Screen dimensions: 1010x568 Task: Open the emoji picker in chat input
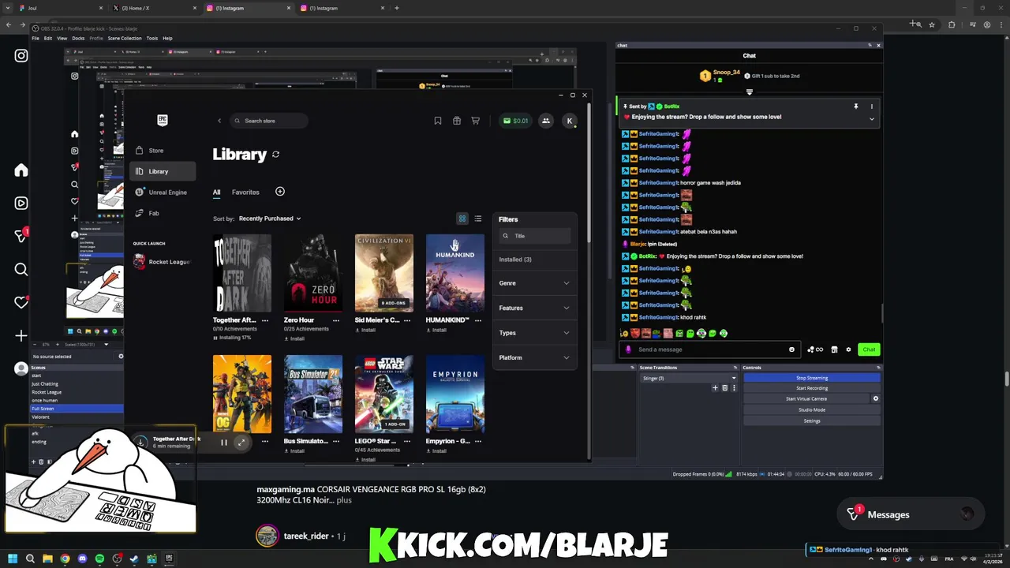pyautogui.click(x=791, y=349)
